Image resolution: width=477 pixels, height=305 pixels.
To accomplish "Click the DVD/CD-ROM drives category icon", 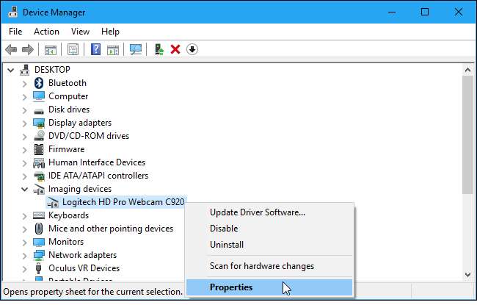I will (x=39, y=136).
